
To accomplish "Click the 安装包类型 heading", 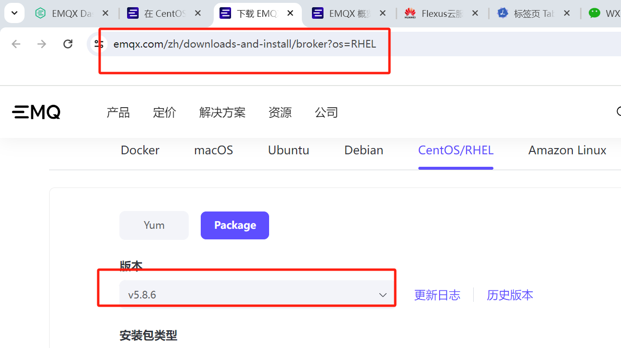I will point(148,336).
